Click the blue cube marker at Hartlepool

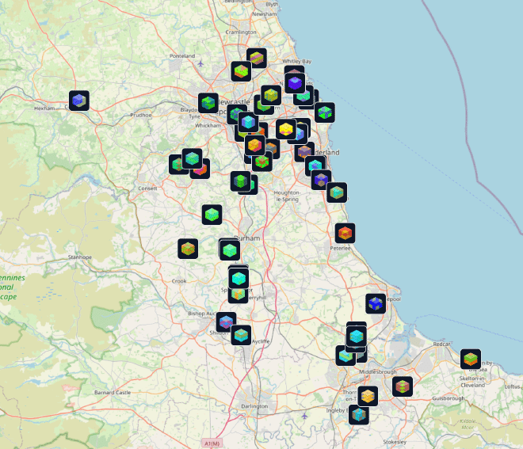pos(376,303)
